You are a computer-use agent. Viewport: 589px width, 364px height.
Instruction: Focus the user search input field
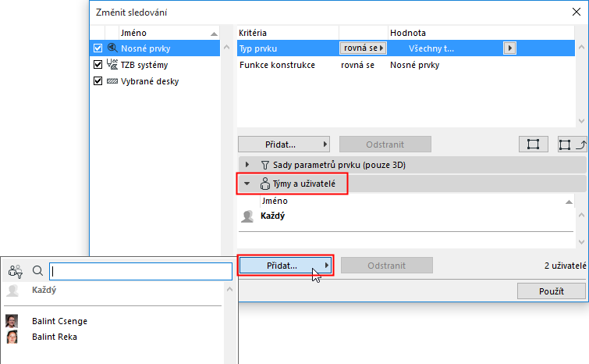pos(141,271)
